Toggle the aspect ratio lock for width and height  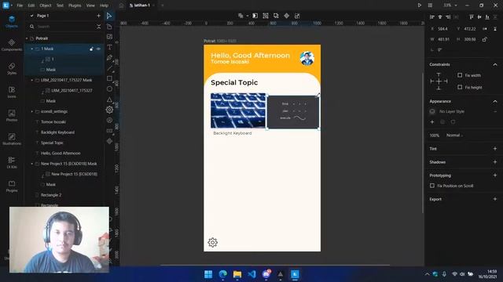tap(485, 39)
